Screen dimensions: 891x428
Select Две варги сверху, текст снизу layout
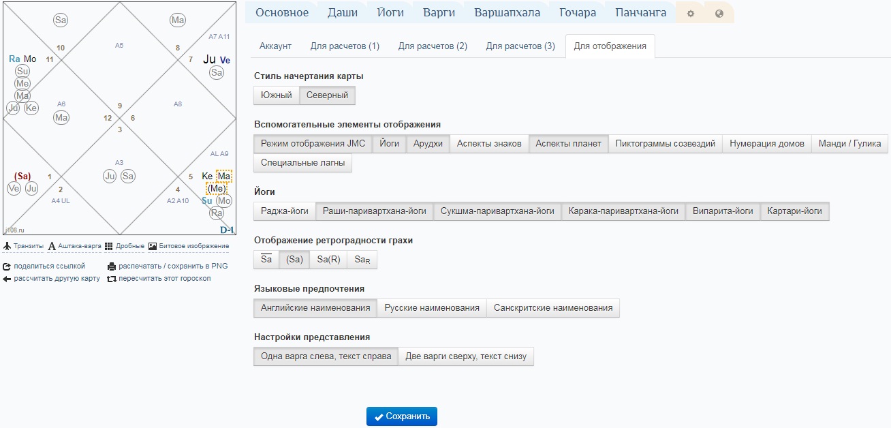[466, 356]
